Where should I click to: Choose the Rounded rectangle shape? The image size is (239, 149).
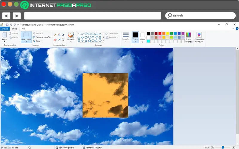click(93, 34)
